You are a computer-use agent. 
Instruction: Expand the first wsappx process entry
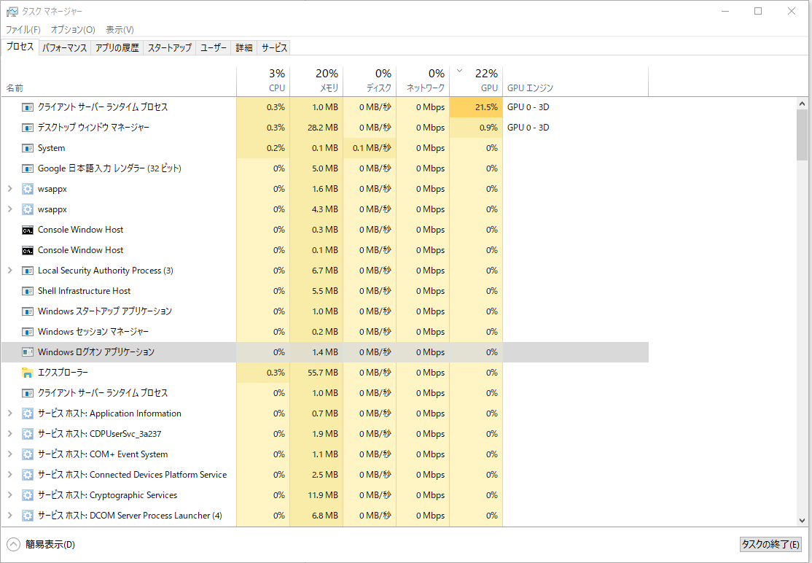click(x=9, y=189)
